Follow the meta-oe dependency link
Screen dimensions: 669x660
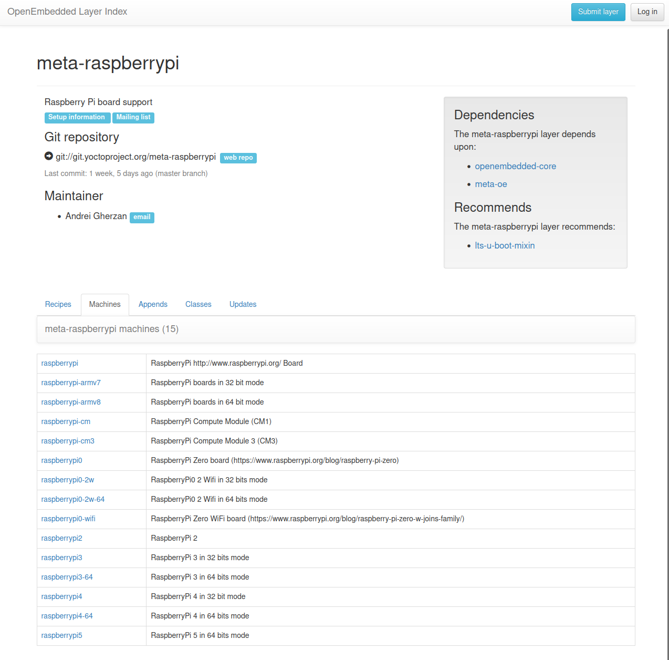pyautogui.click(x=490, y=184)
